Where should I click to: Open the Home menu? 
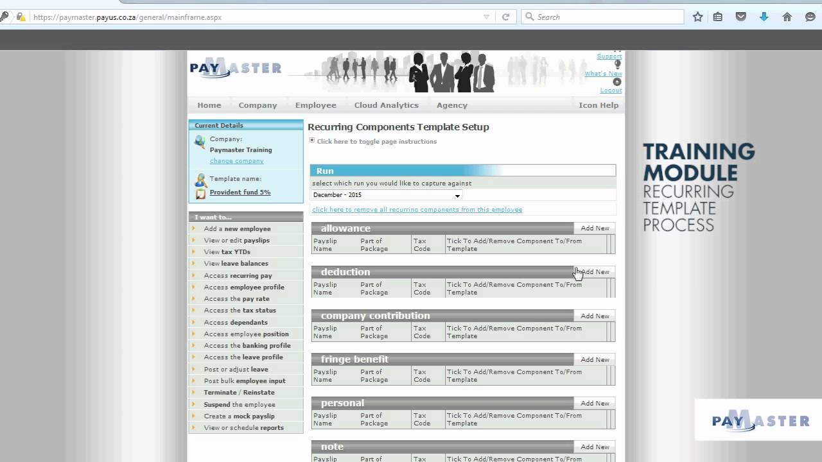209,105
